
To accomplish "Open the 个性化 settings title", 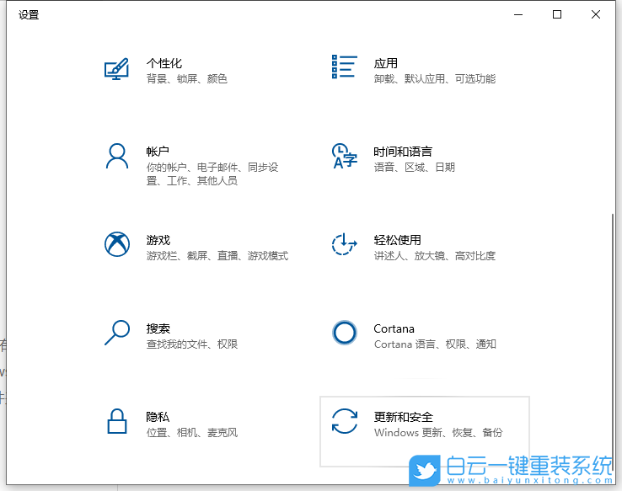I will 164,63.
